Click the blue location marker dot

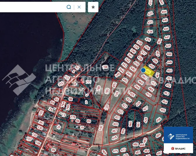click(143, 70)
